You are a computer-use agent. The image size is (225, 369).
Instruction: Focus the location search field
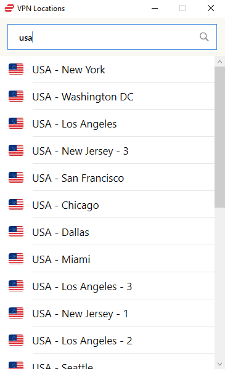(112, 37)
